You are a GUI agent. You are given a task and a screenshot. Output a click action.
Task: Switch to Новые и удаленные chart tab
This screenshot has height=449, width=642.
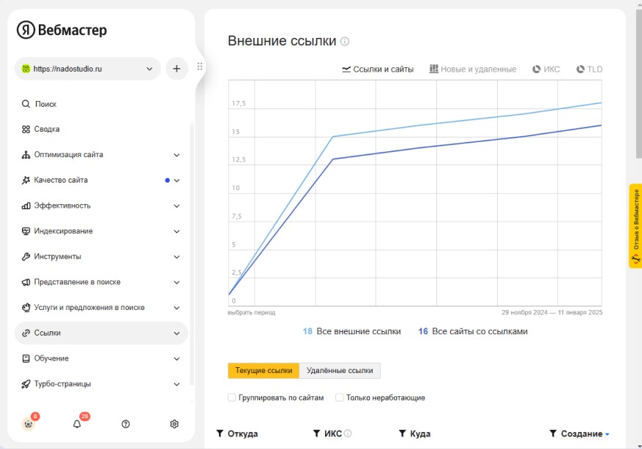473,69
